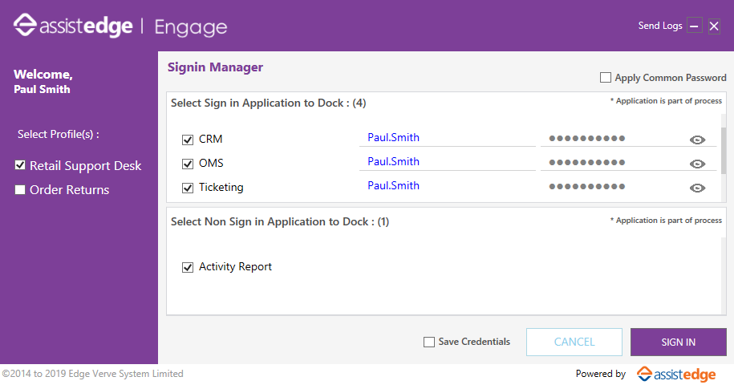Reveal the CRM password with eye icon
Screen dimensions: 734x389
pos(697,140)
